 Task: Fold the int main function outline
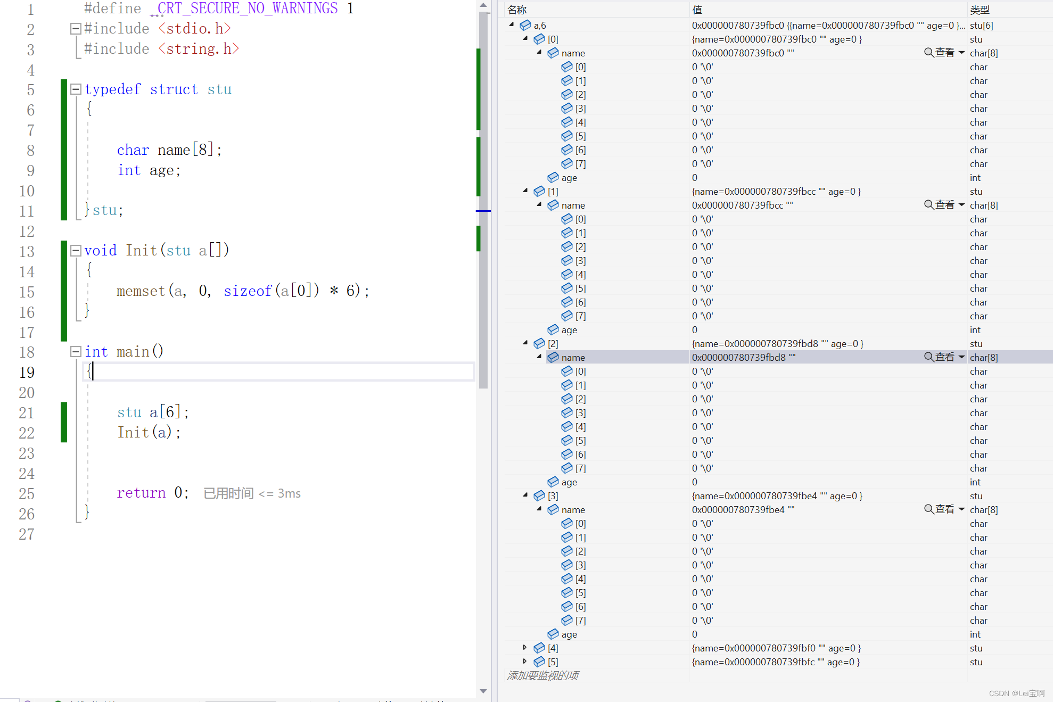pos(76,351)
